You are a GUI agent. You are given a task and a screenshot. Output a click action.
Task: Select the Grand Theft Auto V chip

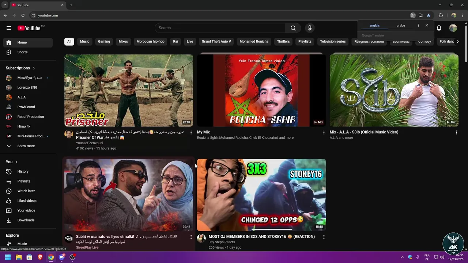click(216, 41)
